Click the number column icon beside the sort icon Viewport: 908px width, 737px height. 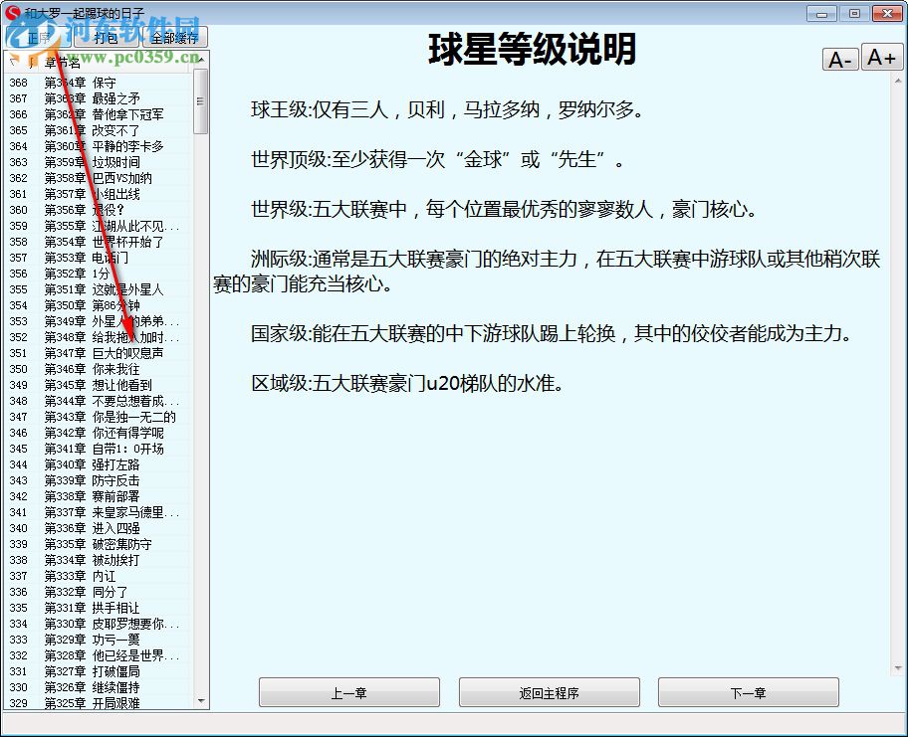(30, 62)
